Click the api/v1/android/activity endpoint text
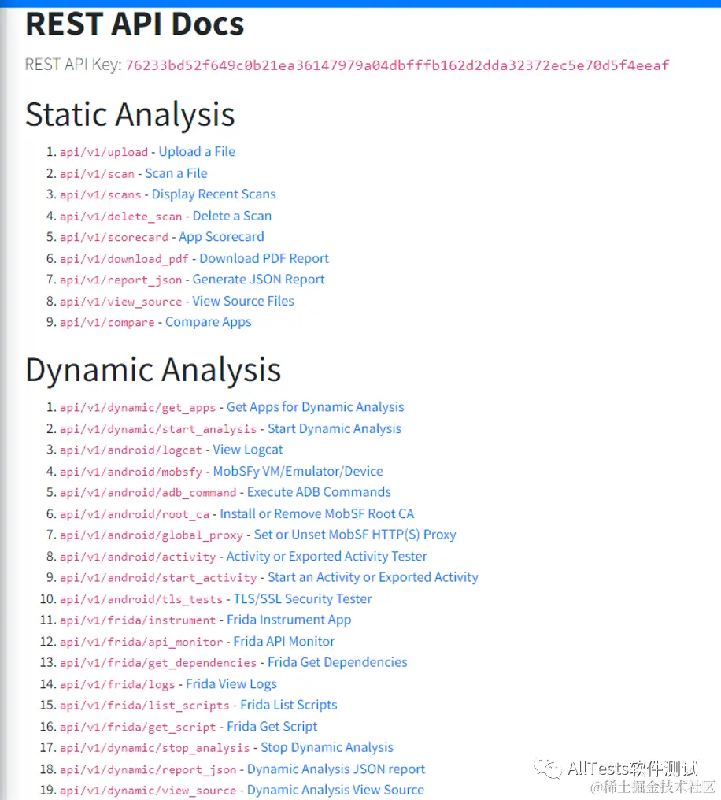721x800 pixels. click(x=139, y=556)
